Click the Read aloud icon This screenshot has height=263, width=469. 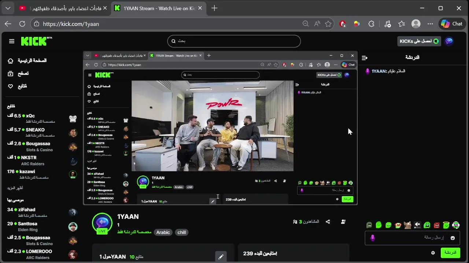click(317, 24)
